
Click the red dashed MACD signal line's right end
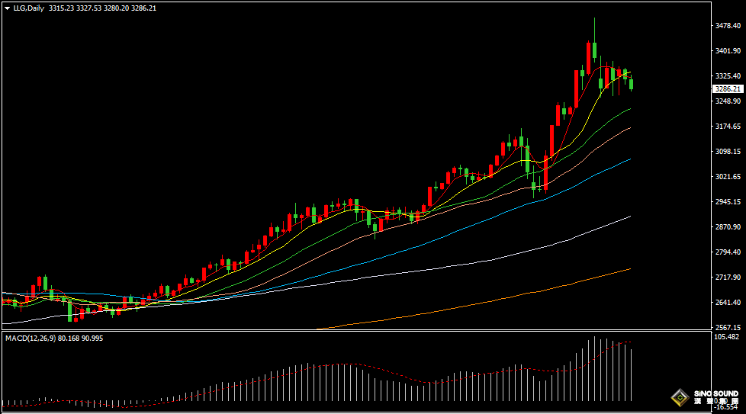click(x=630, y=342)
